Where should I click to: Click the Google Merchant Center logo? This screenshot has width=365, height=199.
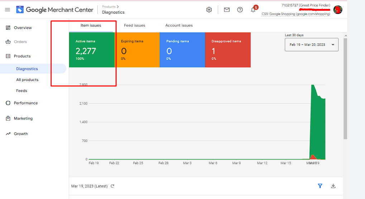click(x=55, y=10)
